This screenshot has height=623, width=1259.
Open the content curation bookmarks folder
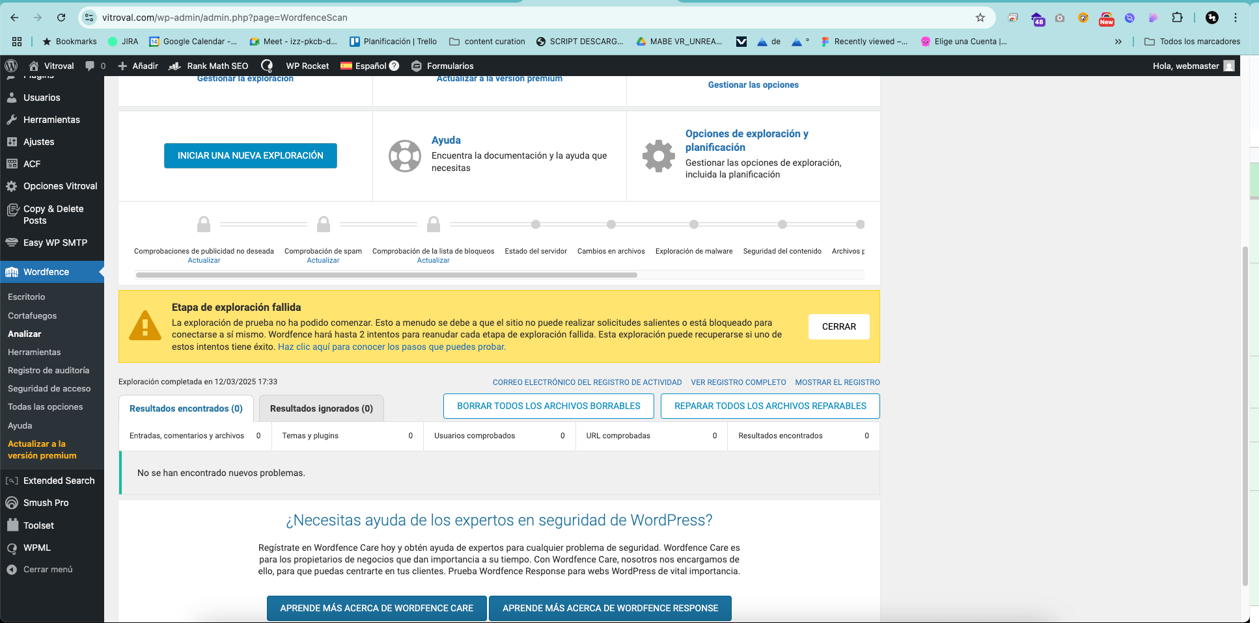click(487, 42)
